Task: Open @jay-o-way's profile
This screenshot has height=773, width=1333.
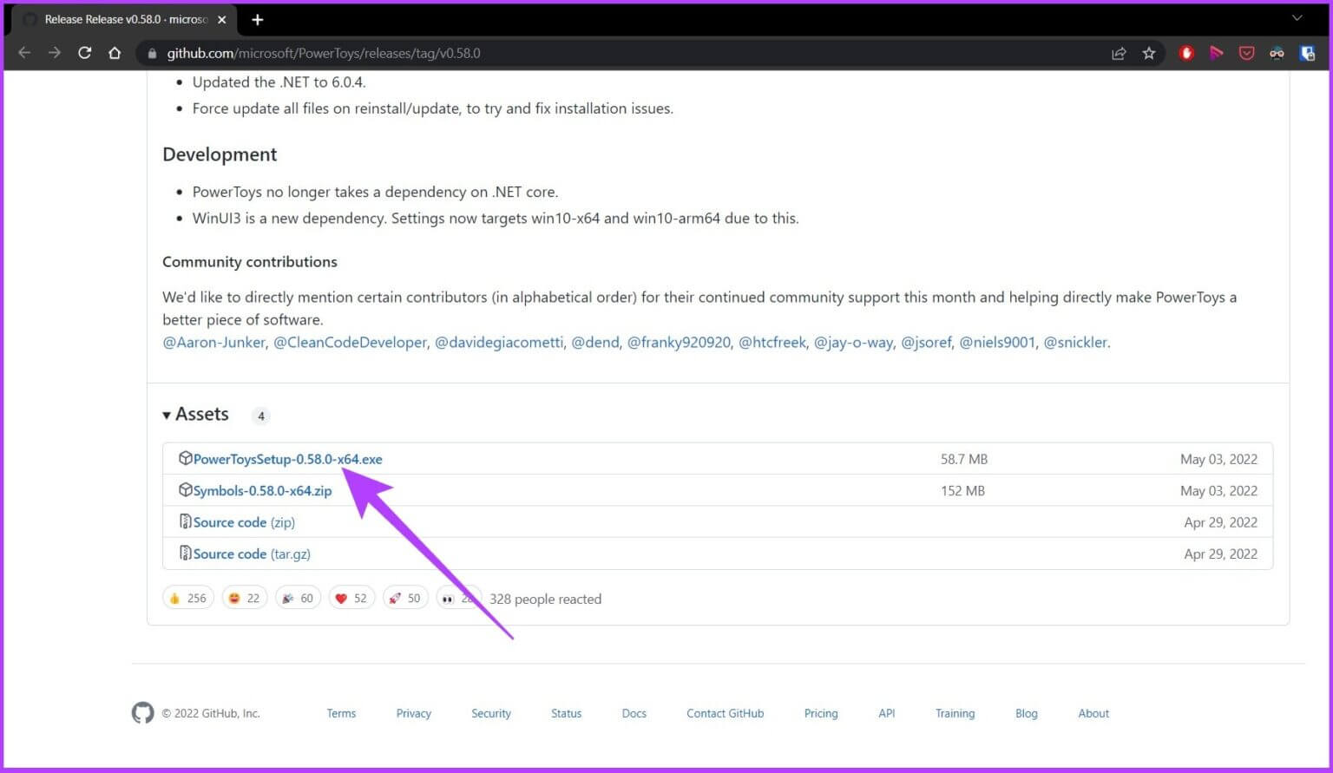Action: (x=853, y=342)
